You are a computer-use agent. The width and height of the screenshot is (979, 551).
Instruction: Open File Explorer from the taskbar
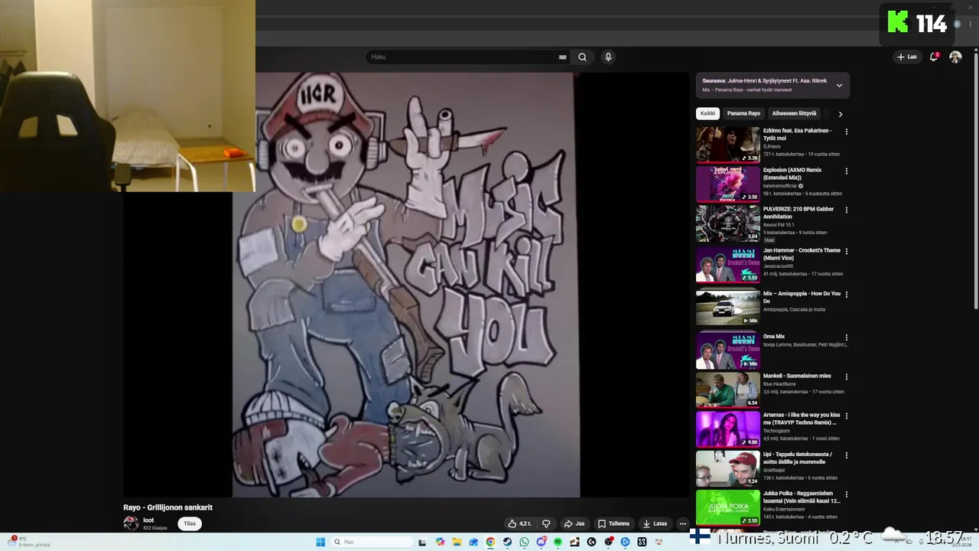[457, 542]
